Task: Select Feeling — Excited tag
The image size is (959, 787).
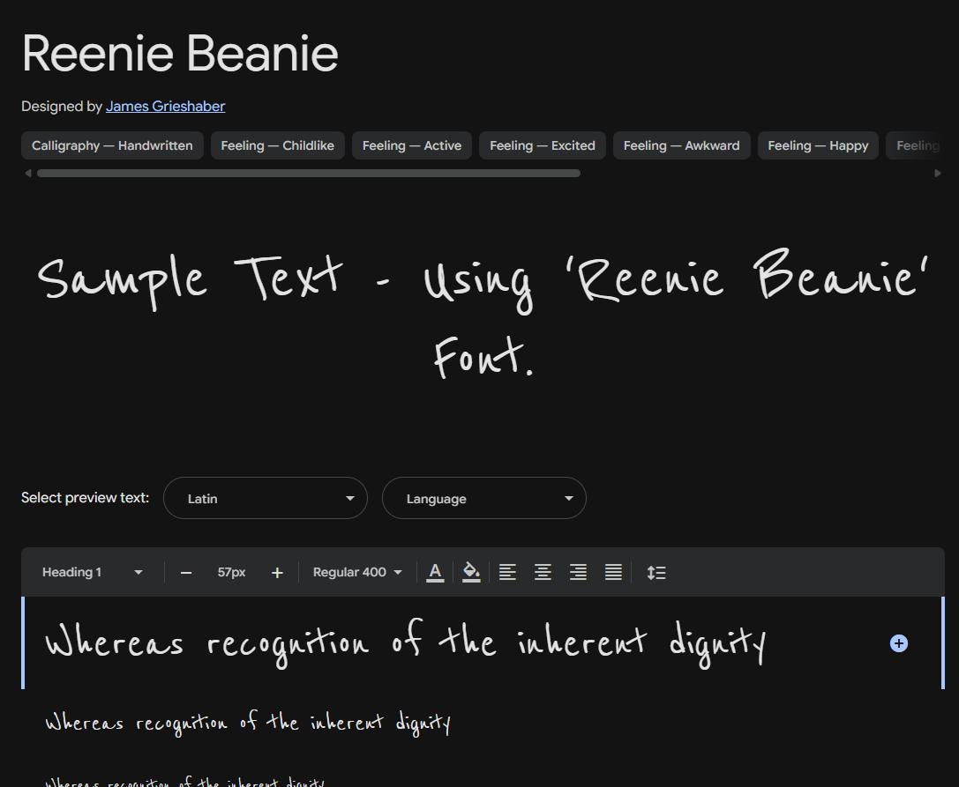Action: pos(543,145)
